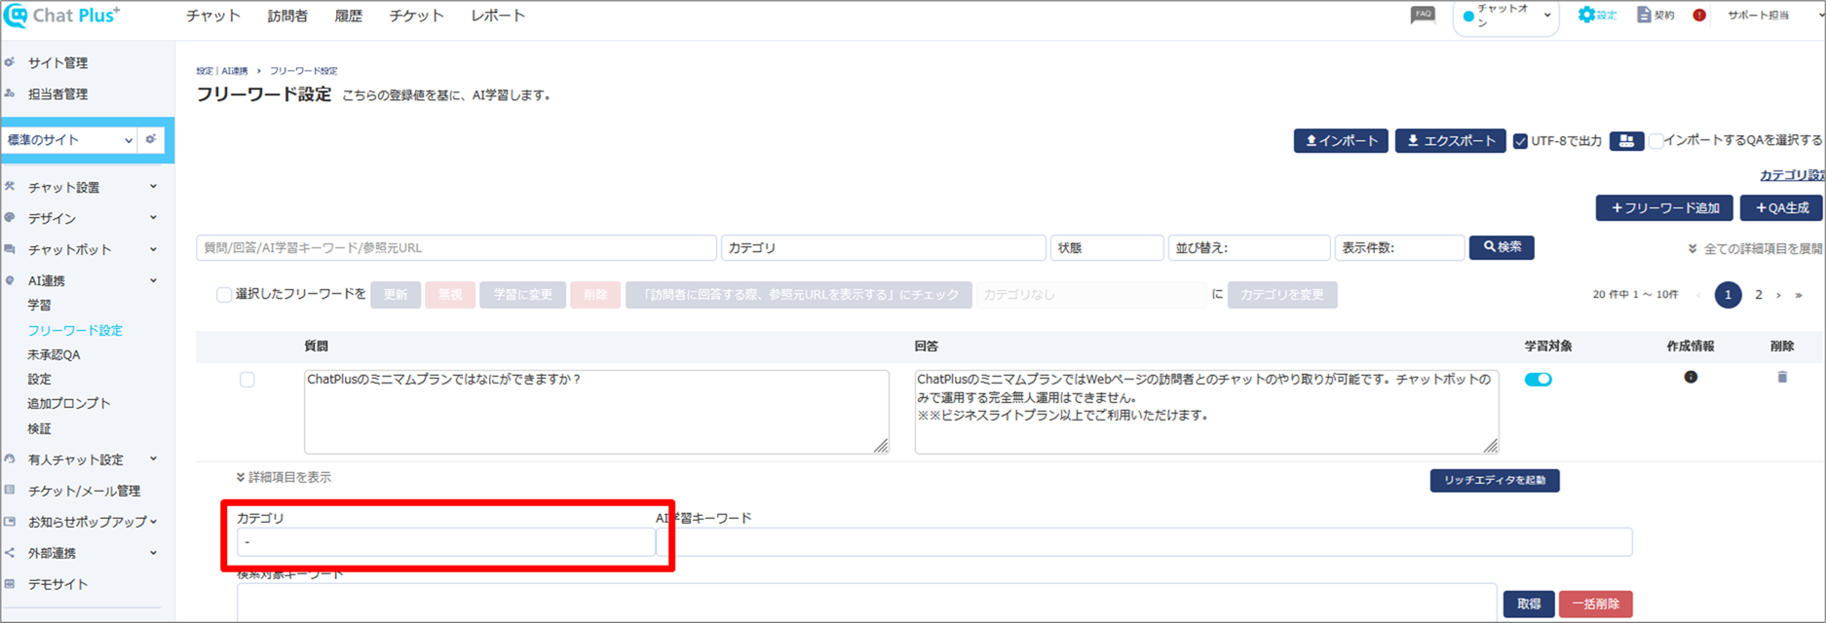Click the question textarea for ChatPlusのミニマムプラン
This screenshot has height=623, width=1826.
tap(596, 412)
